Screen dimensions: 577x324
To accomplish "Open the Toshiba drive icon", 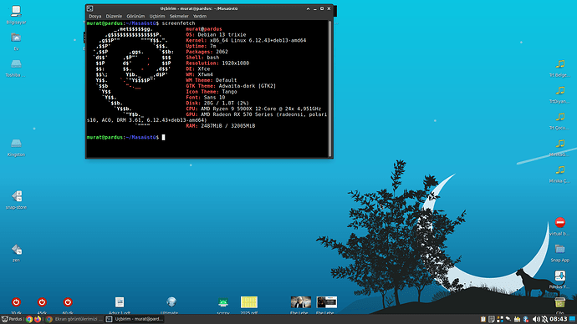I will [x=16, y=64].
